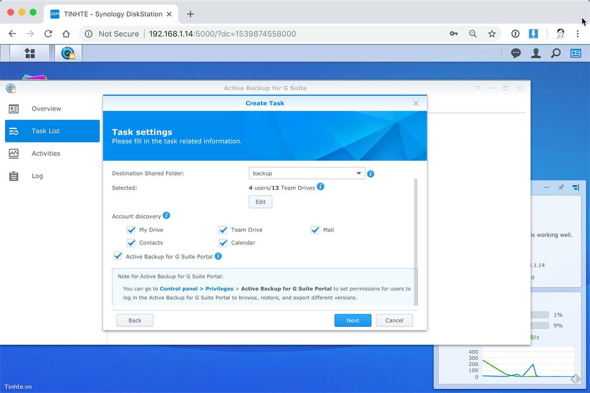The width and height of the screenshot is (590, 393).
Task: Click the Active Backup taskbar icon
Action: tap(68, 54)
